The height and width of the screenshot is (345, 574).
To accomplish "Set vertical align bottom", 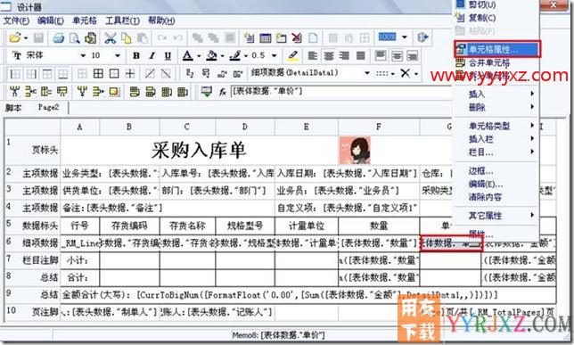I will click(x=412, y=55).
